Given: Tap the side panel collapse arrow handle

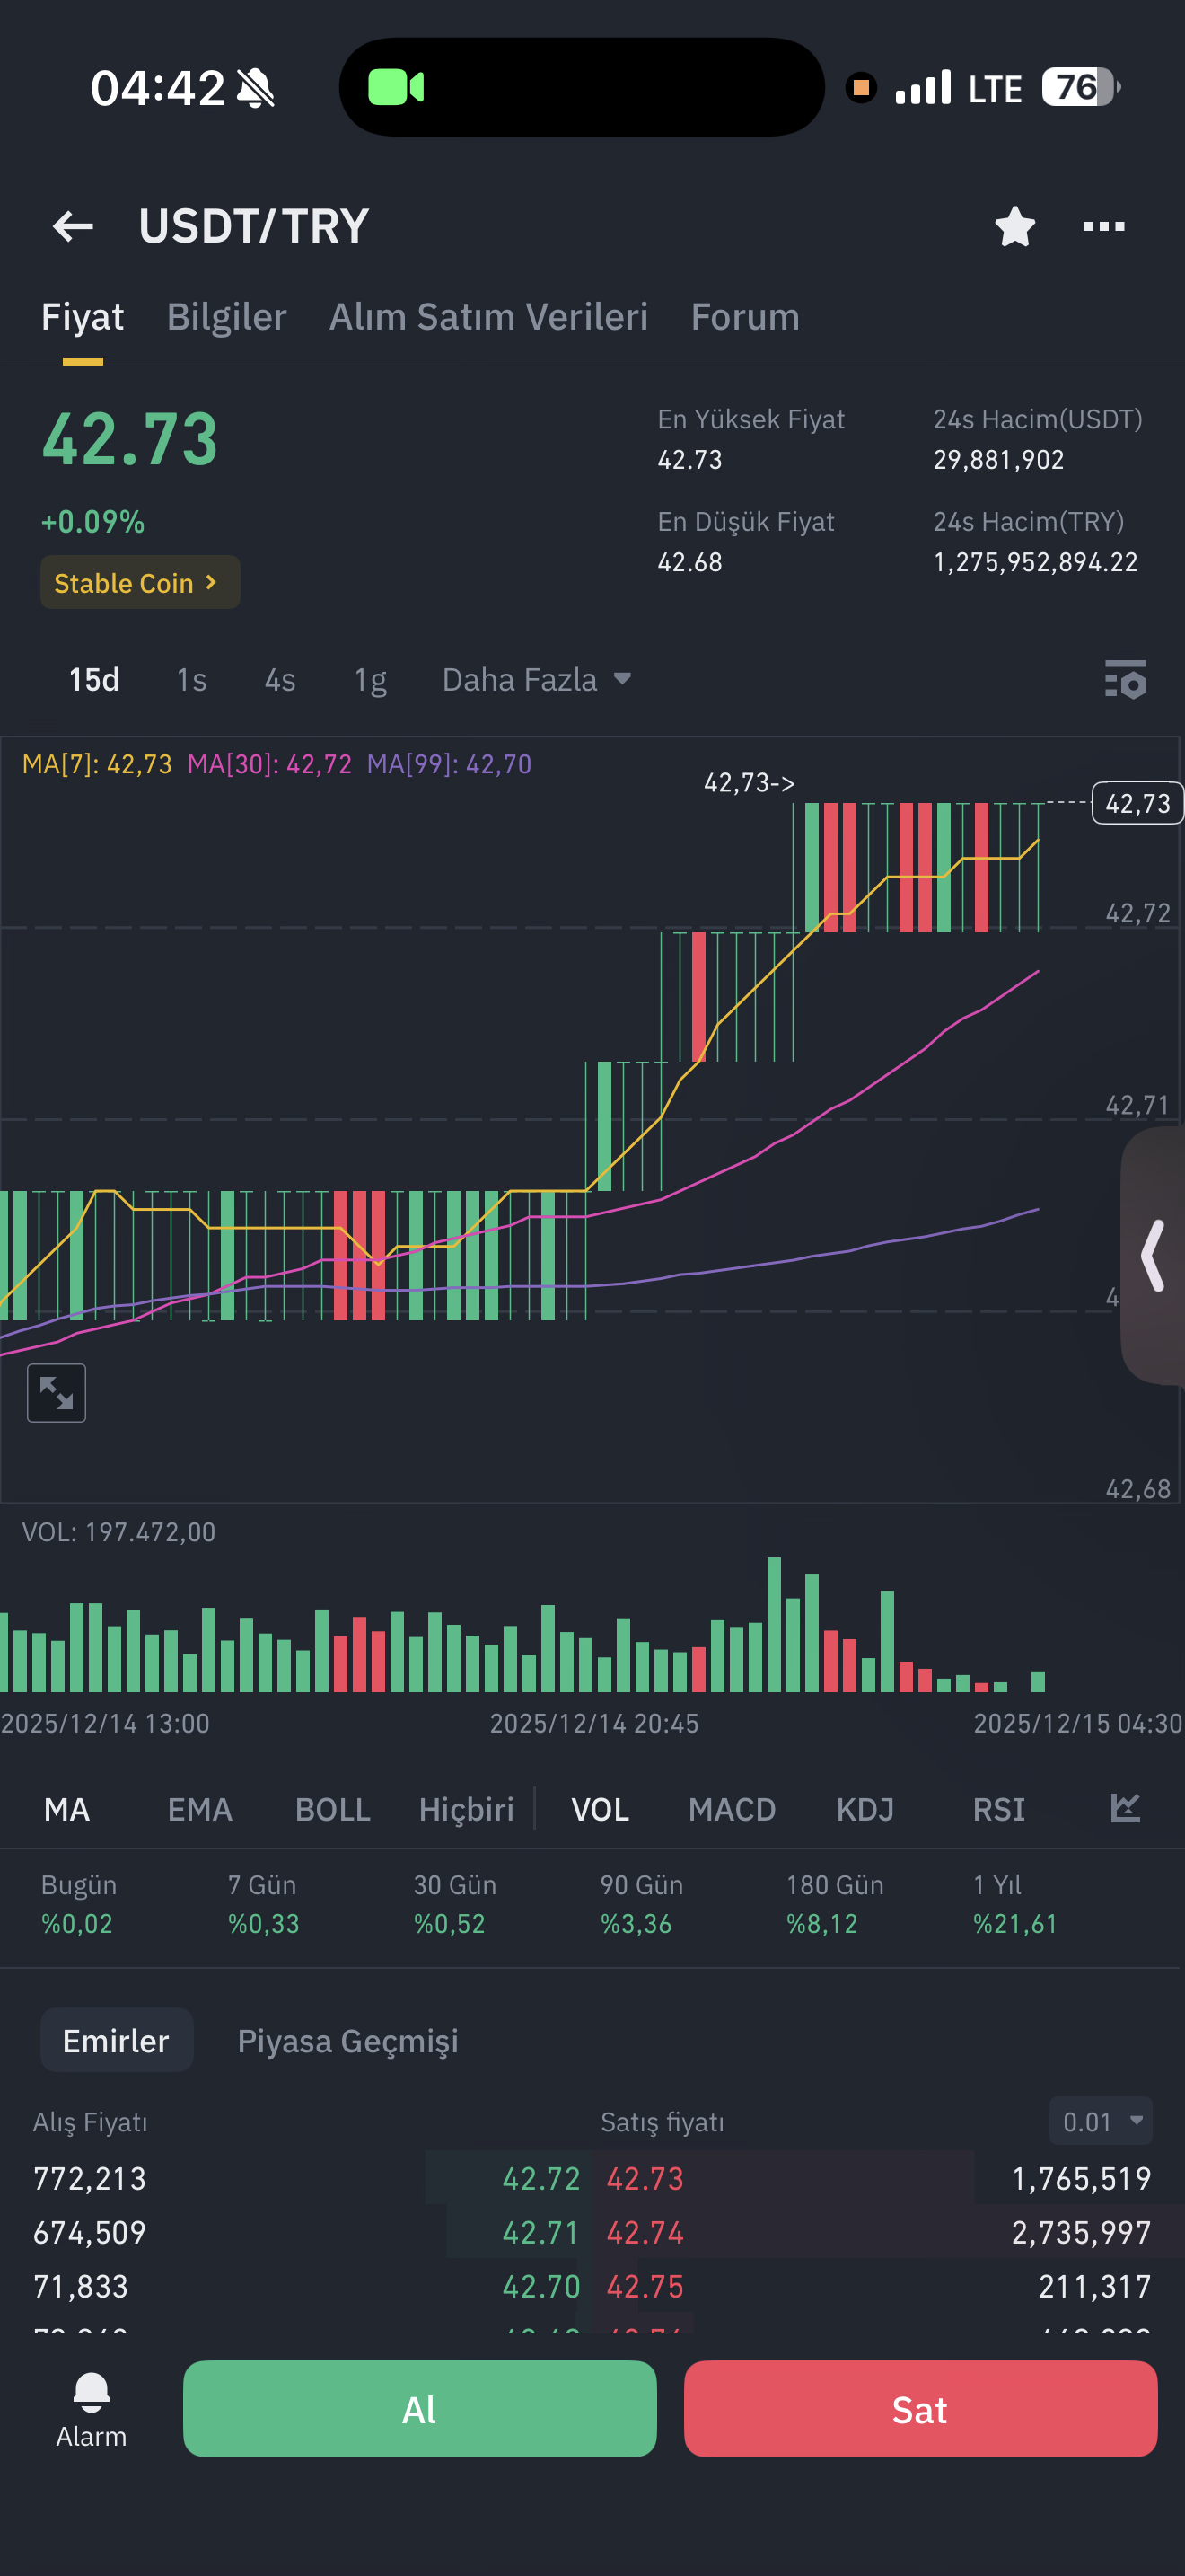Looking at the screenshot, I should click(x=1154, y=1255).
